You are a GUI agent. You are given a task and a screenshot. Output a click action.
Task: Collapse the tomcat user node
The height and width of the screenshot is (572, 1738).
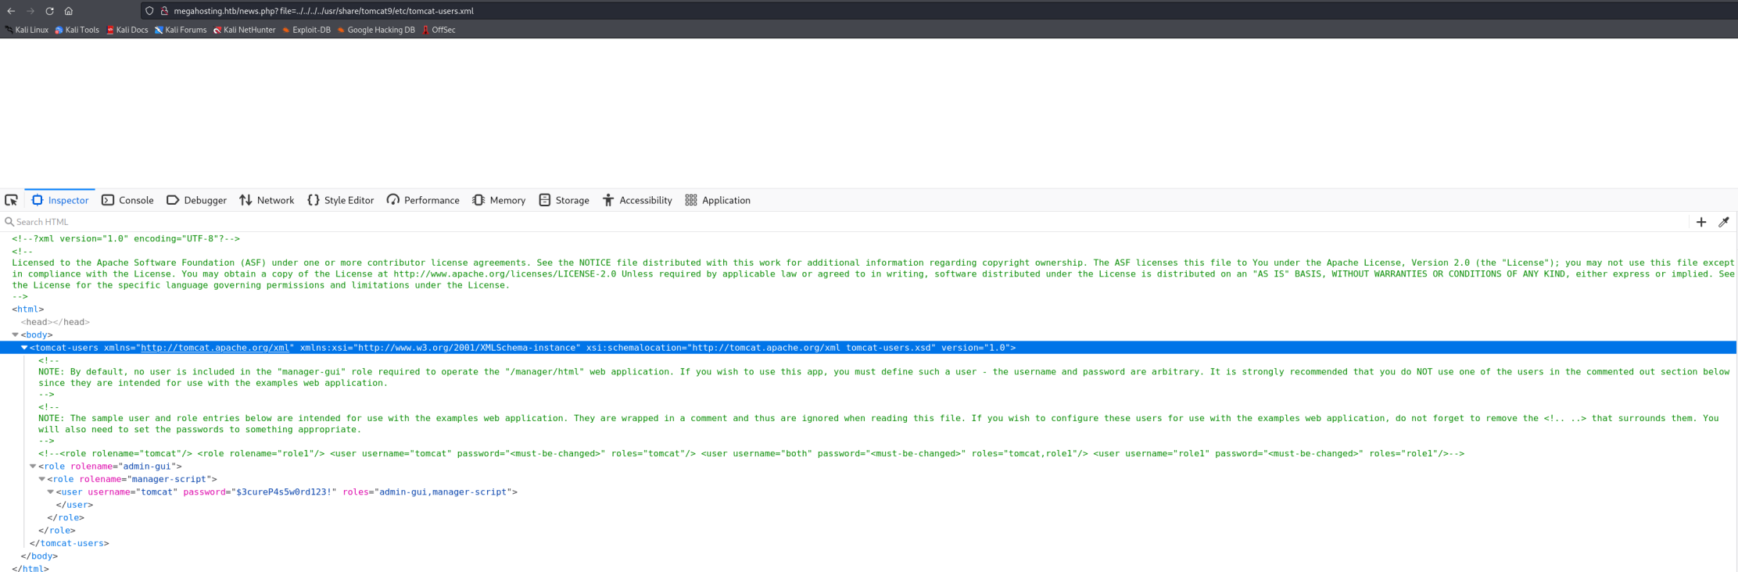click(x=50, y=492)
